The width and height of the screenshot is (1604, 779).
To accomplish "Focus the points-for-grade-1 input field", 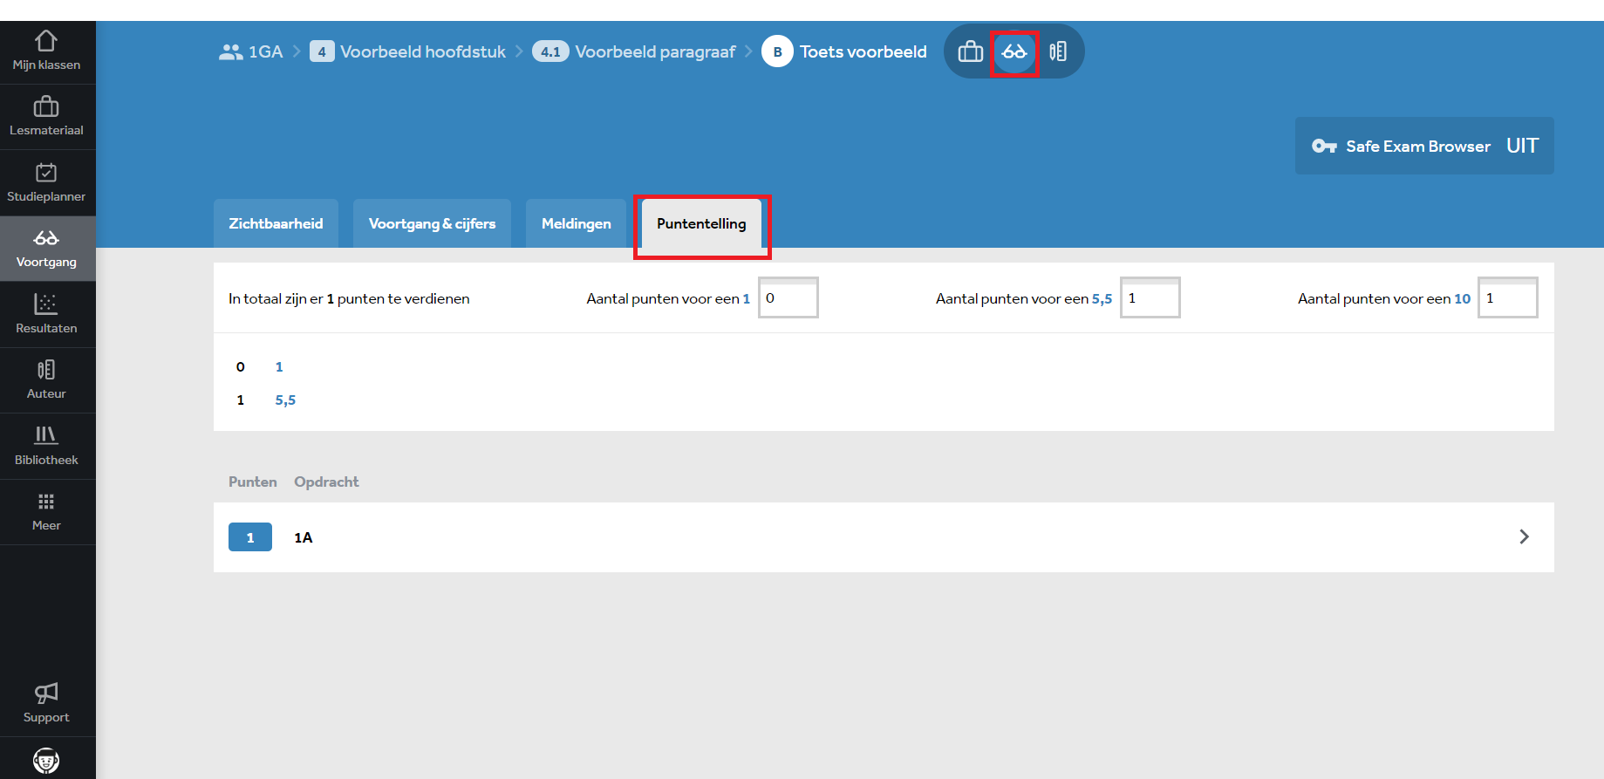I will tap(788, 297).
